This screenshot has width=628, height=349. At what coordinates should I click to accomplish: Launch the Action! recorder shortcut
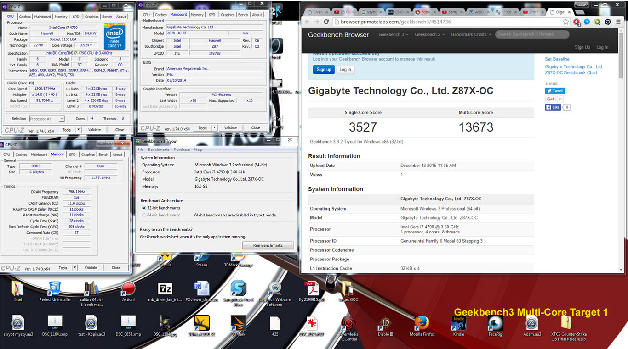click(128, 291)
